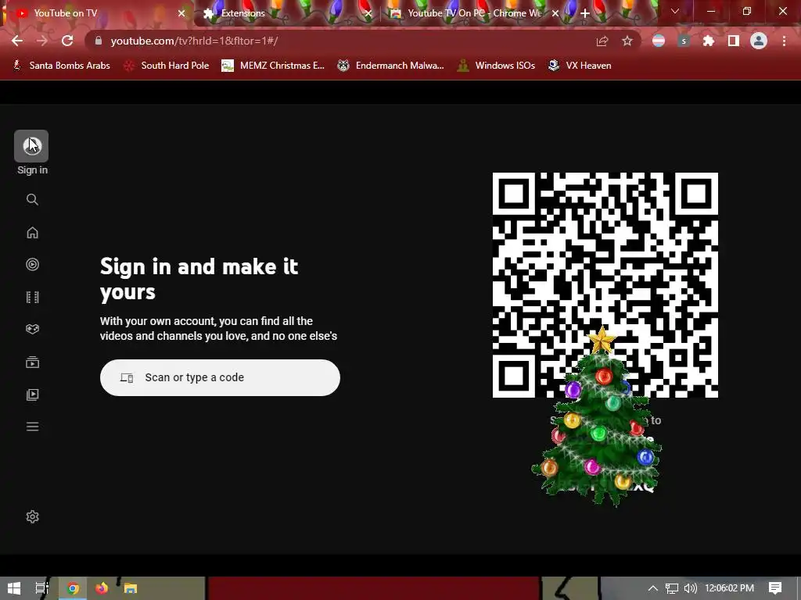
Task: Open Santa Bombs Arabs bookmark
Action: [x=61, y=66]
